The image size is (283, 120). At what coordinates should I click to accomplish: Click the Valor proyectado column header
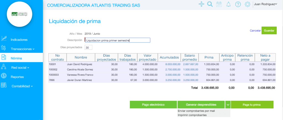click(x=148, y=58)
